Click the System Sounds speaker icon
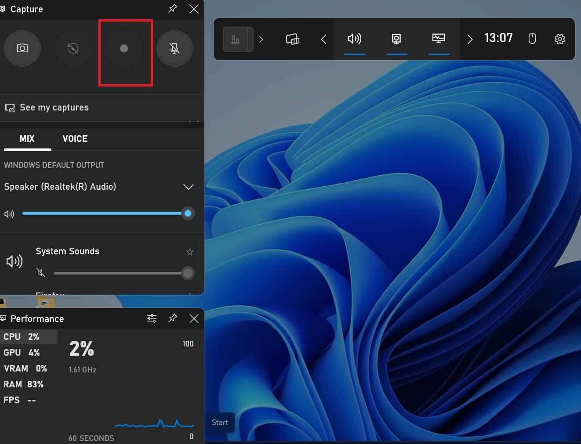Screen dimensions: 581x444 pos(15,261)
